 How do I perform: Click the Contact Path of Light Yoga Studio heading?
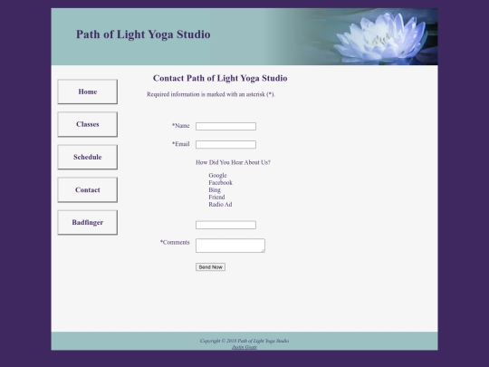(x=220, y=78)
